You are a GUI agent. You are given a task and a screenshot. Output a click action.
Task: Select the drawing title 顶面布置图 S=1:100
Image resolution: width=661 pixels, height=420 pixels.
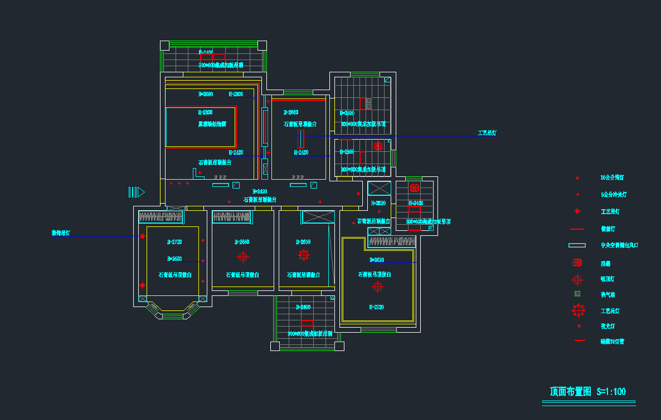tap(587, 392)
